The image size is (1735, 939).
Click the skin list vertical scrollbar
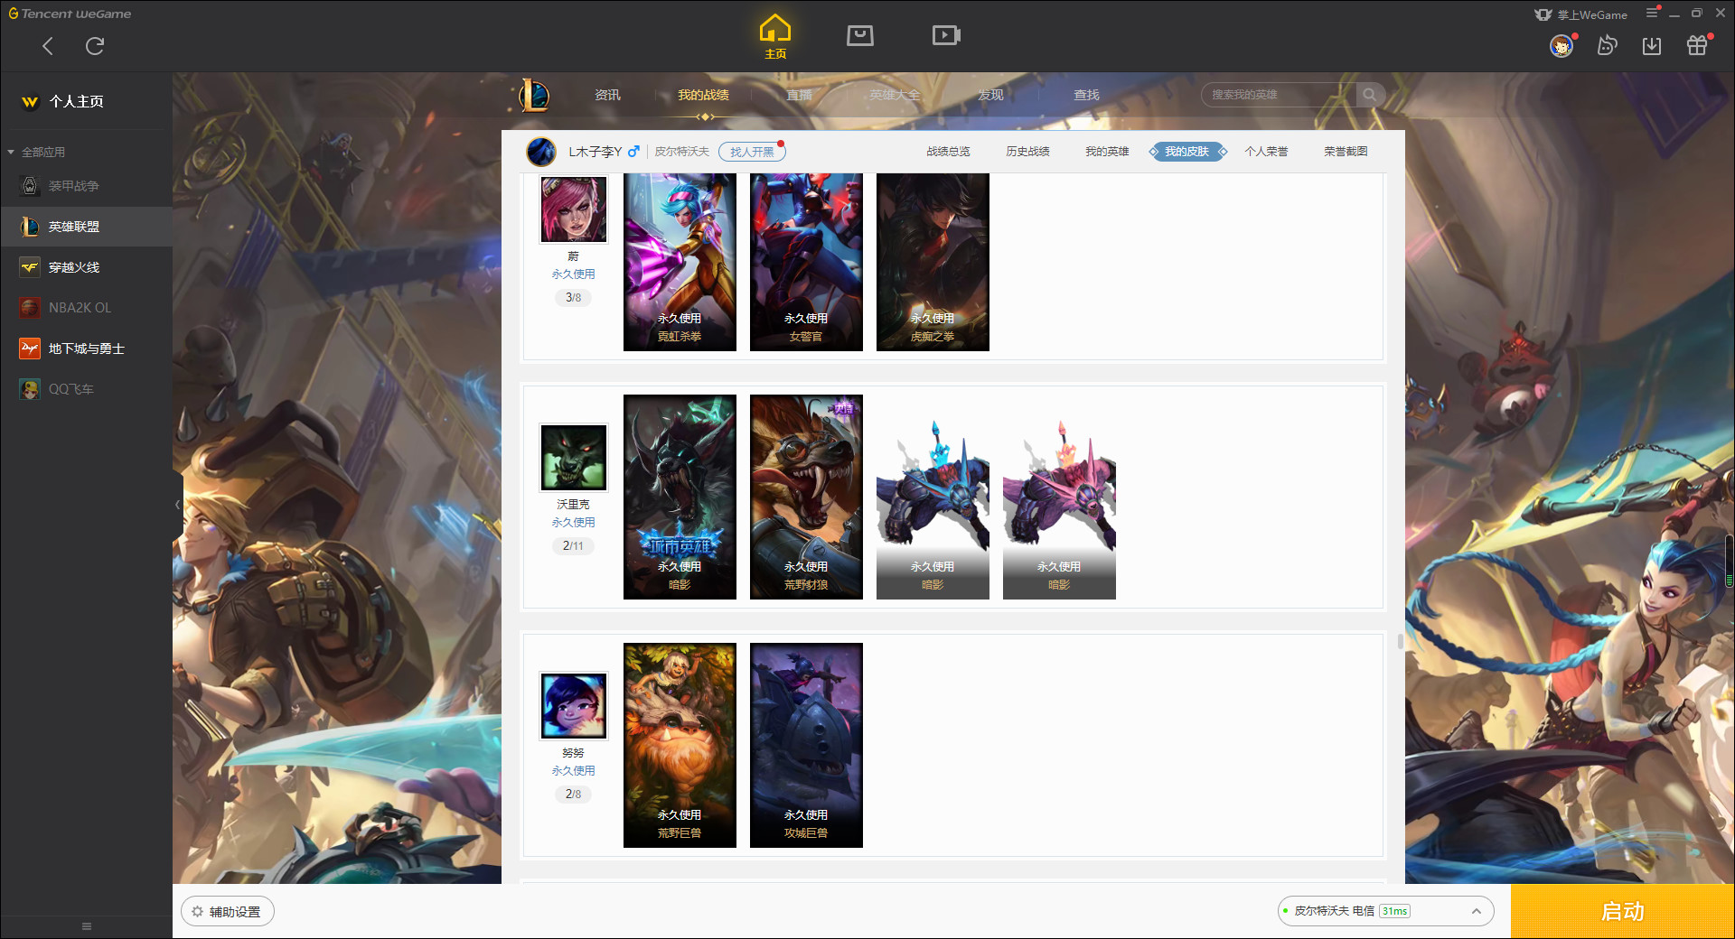point(1401,641)
